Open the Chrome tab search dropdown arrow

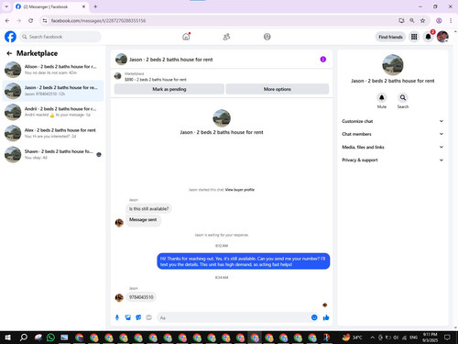pos(6,6)
